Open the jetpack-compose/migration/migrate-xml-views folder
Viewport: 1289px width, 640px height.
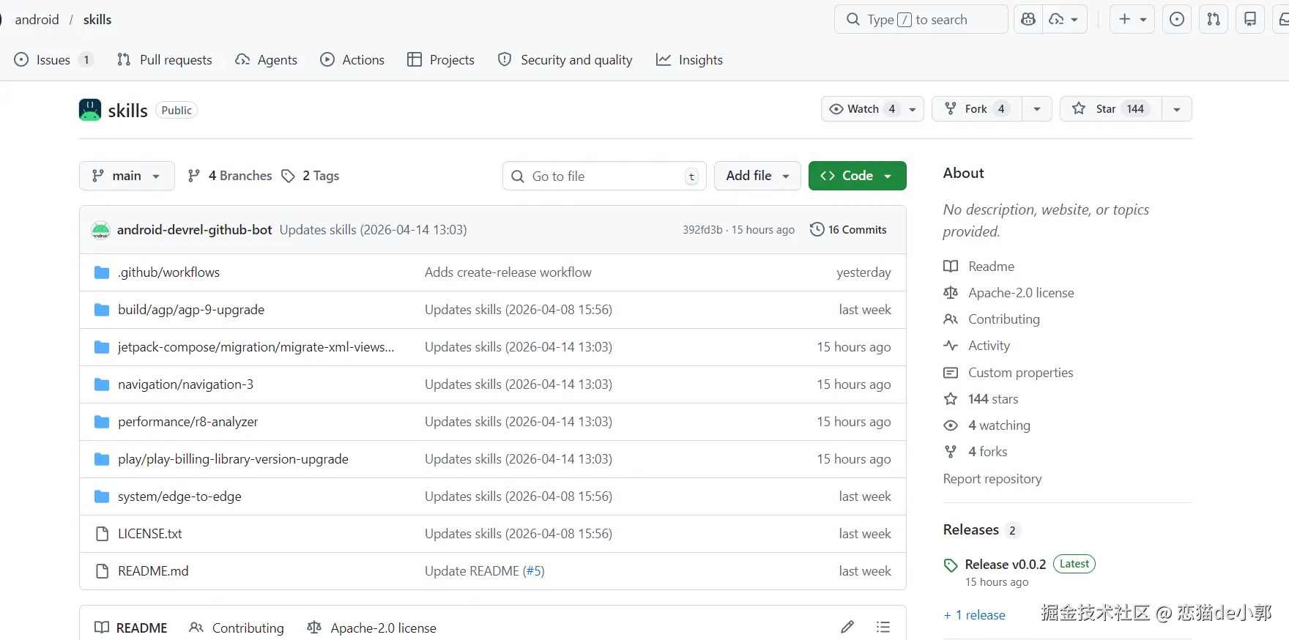tap(256, 347)
